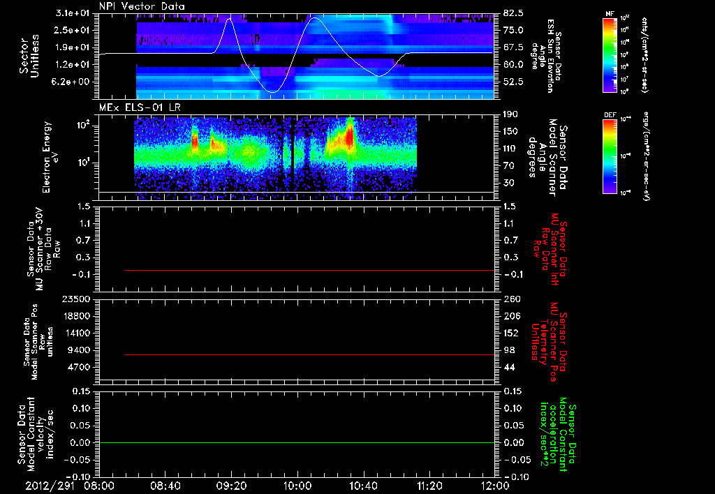Click the '1.2e+01' Sector tick label
Viewport: 715px width, 494px height.
73,65
